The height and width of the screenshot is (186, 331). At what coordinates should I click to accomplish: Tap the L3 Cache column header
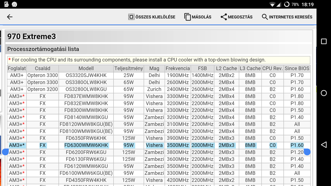tap(250, 68)
